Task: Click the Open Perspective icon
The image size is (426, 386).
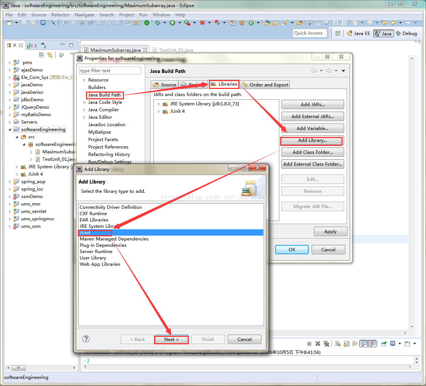Action: 338,34
